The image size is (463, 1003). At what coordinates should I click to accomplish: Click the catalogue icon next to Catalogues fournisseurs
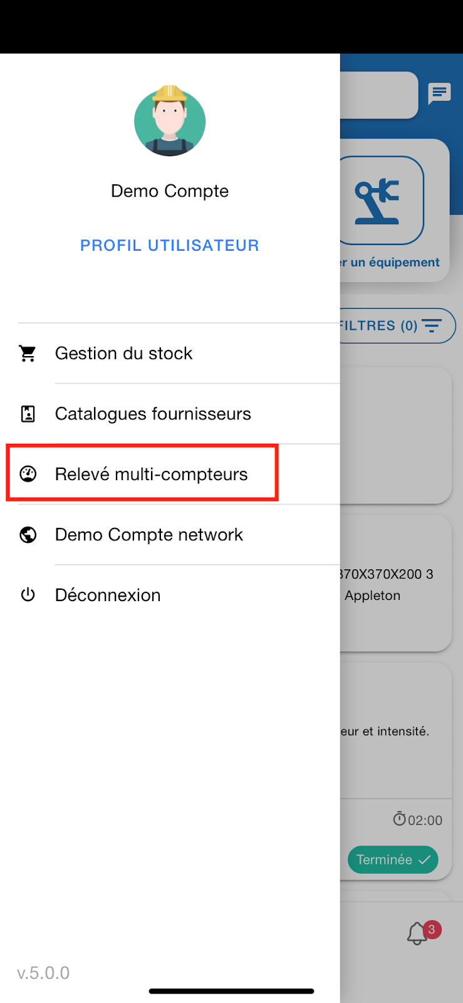click(x=28, y=414)
